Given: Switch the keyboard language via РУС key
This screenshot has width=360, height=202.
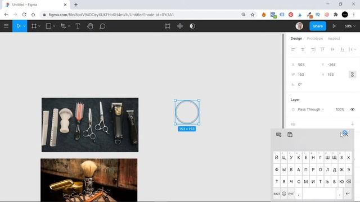Looking at the screenshot, I should point(291,194).
